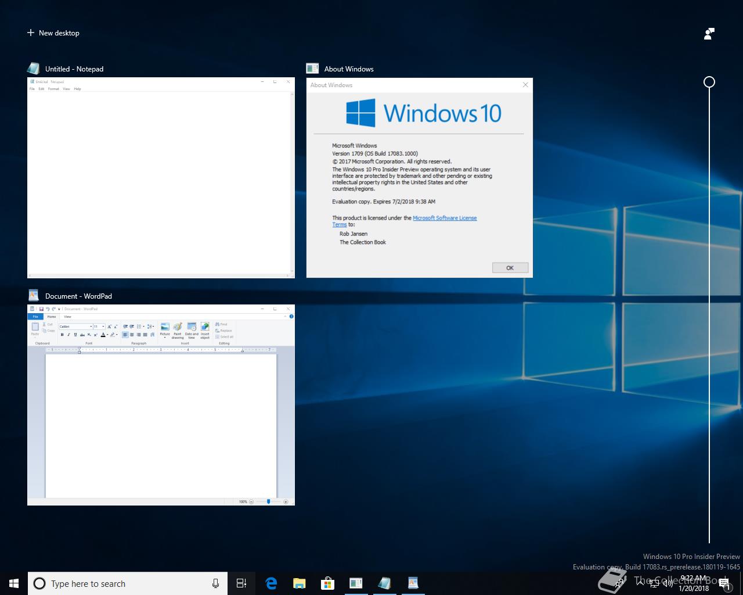
Task: Click the redo icon in WordPad title bar
Action: coord(53,309)
